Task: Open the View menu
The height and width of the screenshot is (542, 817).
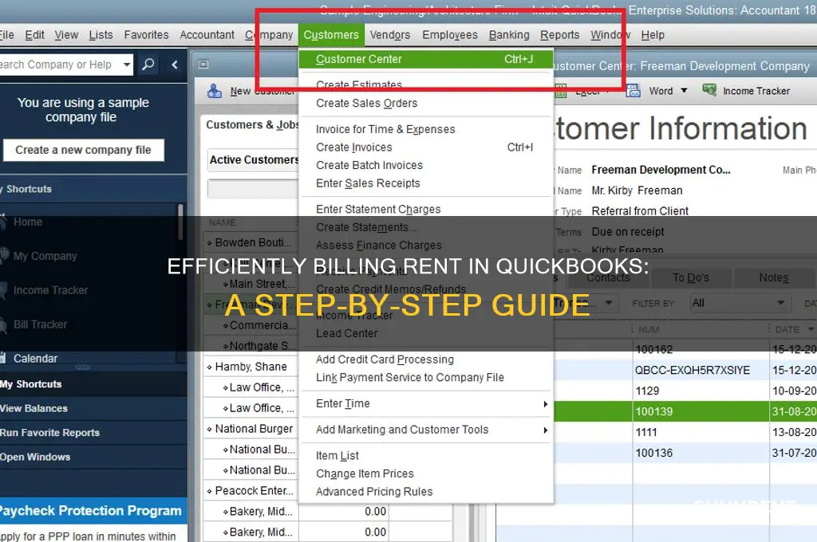Action: coord(66,35)
